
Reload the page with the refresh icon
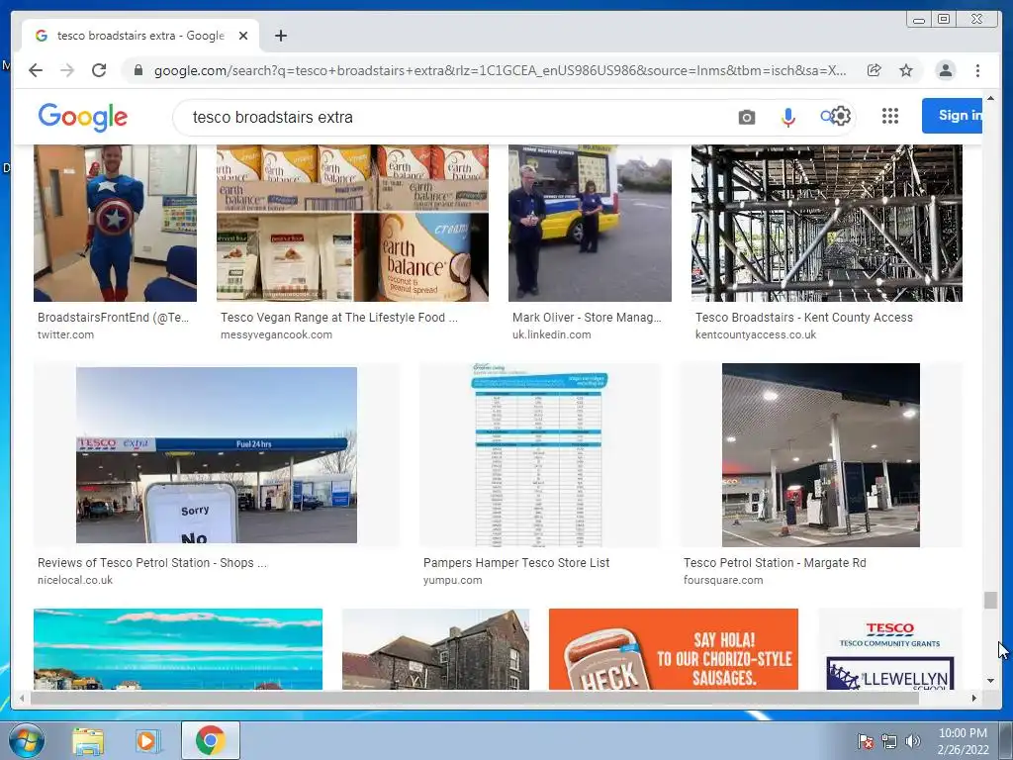coord(99,70)
